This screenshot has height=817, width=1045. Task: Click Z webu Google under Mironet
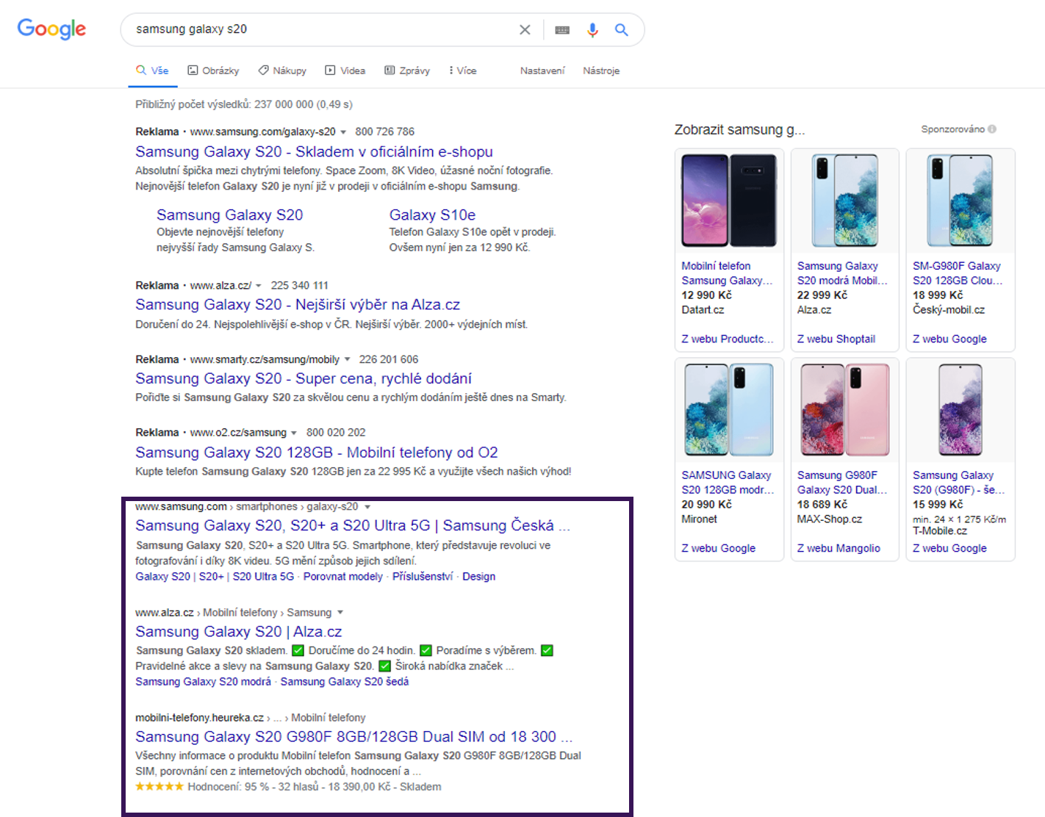[718, 549]
